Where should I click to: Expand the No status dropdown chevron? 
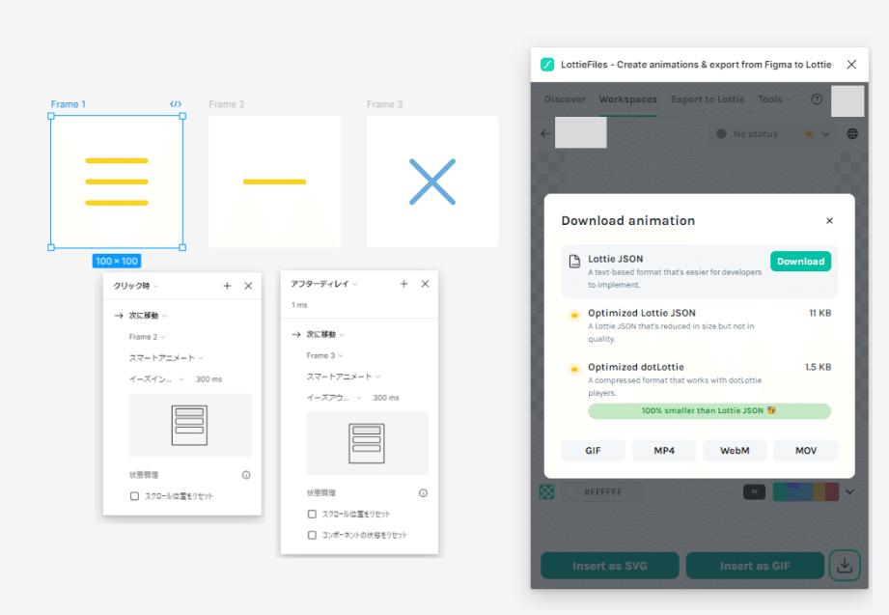826,134
